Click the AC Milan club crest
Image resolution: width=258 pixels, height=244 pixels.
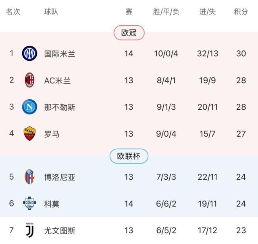pyautogui.click(x=29, y=80)
